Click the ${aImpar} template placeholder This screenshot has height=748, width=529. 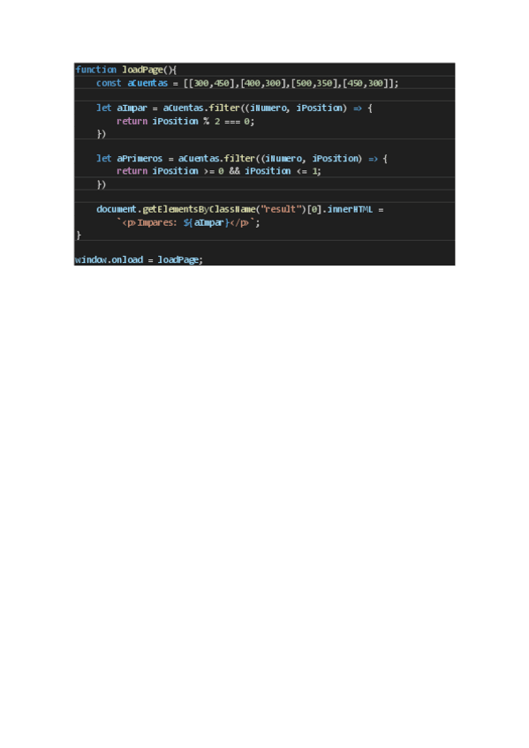pyautogui.click(x=206, y=223)
